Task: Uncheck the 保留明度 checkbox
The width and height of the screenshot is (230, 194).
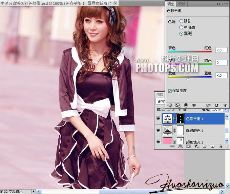Action: click(x=170, y=91)
